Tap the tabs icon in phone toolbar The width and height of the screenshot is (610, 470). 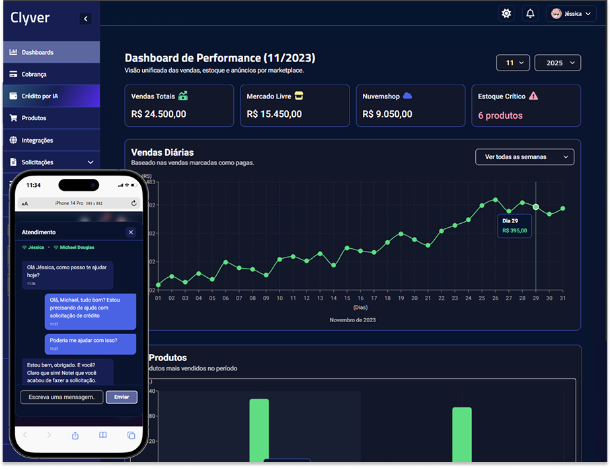131,435
